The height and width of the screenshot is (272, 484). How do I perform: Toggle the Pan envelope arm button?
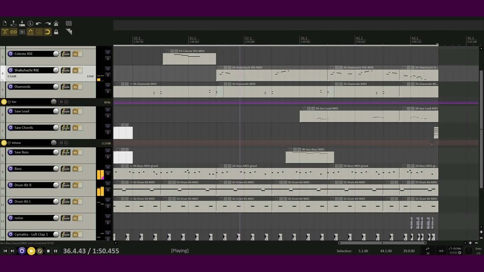pos(4,102)
